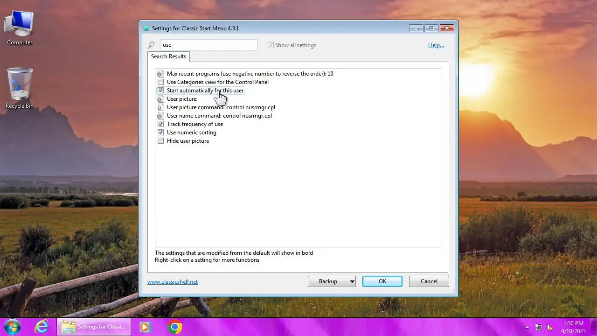This screenshot has width=597, height=336.
Task: Open the Computer desktop icon
Action: tap(20, 28)
